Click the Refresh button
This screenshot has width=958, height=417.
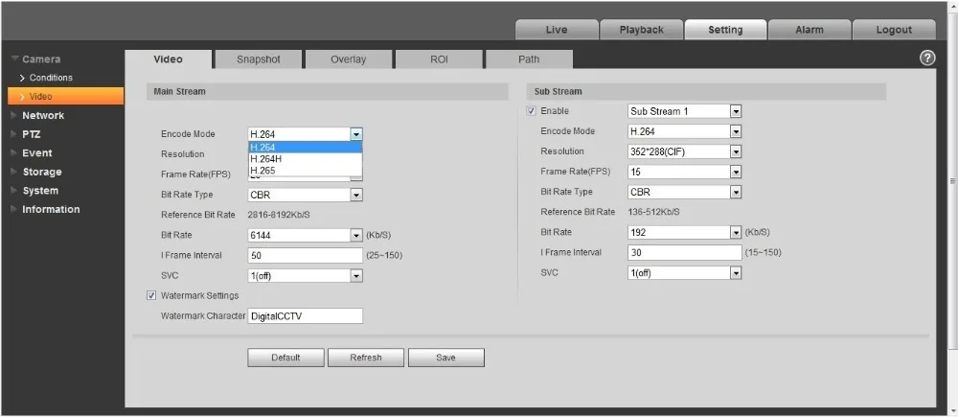[x=366, y=358]
